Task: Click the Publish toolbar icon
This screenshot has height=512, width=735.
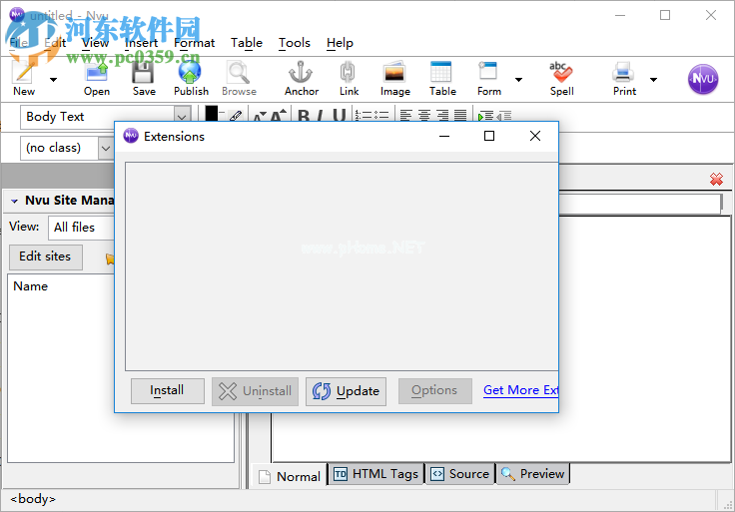Action: [191, 77]
